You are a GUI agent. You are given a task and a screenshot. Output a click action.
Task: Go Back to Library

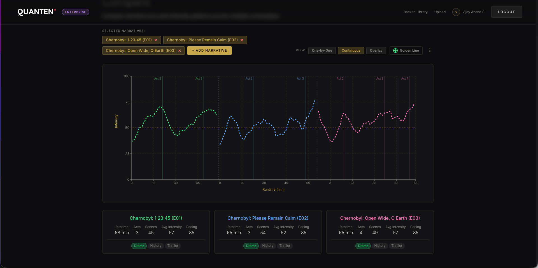(415, 12)
